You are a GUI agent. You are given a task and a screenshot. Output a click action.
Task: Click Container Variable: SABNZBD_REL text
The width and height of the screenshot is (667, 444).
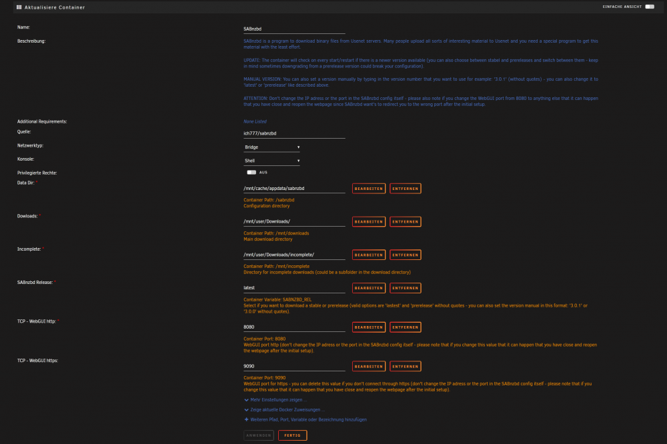click(x=277, y=299)
